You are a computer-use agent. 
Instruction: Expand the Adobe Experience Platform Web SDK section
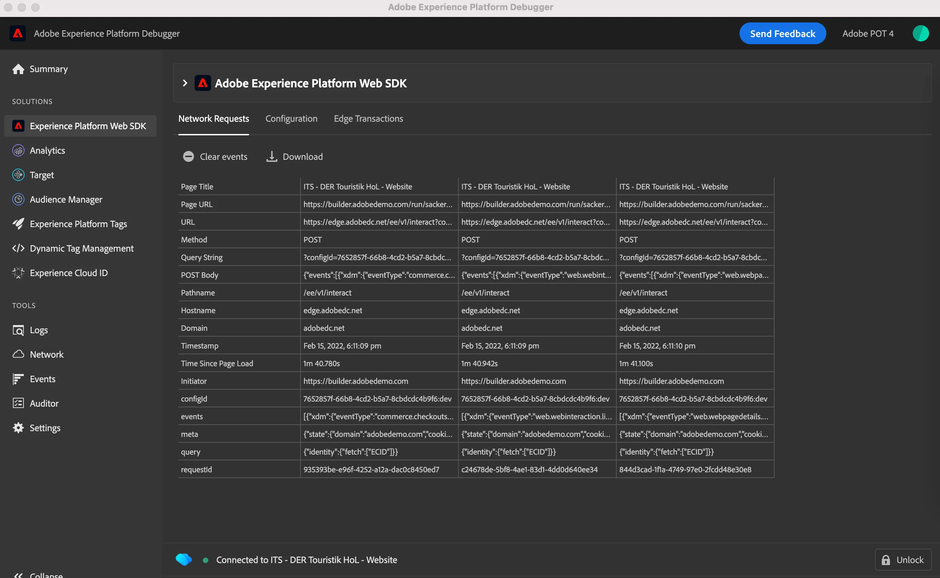coord(185,83)
